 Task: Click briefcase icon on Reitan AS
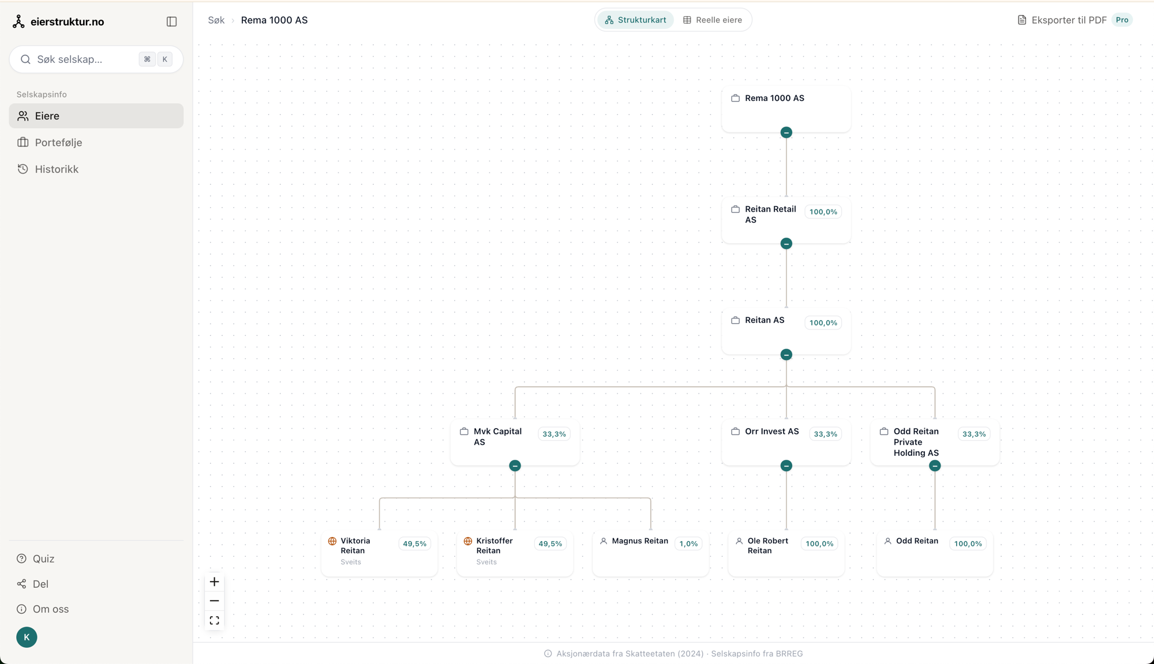(735, 320)
